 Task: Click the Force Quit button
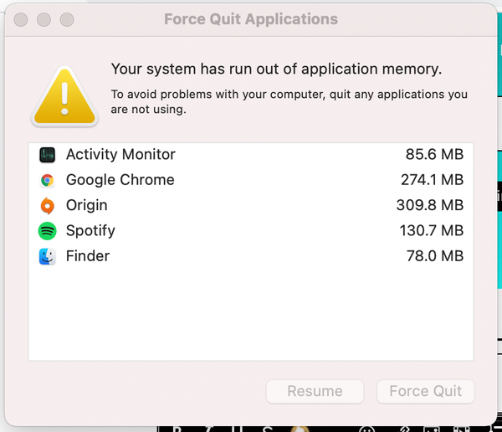point(426,391)
